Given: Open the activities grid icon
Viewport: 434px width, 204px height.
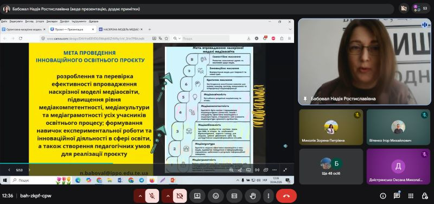Looking at the screenshot, I should tap(411, 196).
